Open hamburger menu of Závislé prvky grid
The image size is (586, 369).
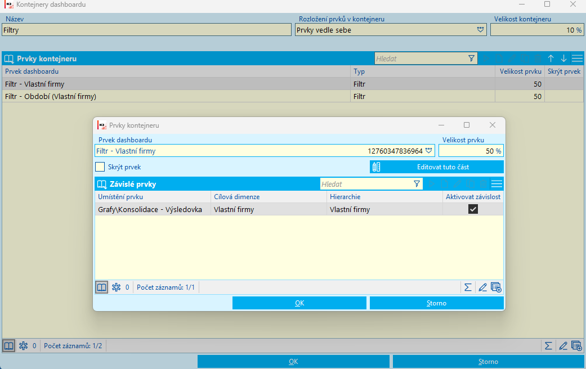[496, 184]
